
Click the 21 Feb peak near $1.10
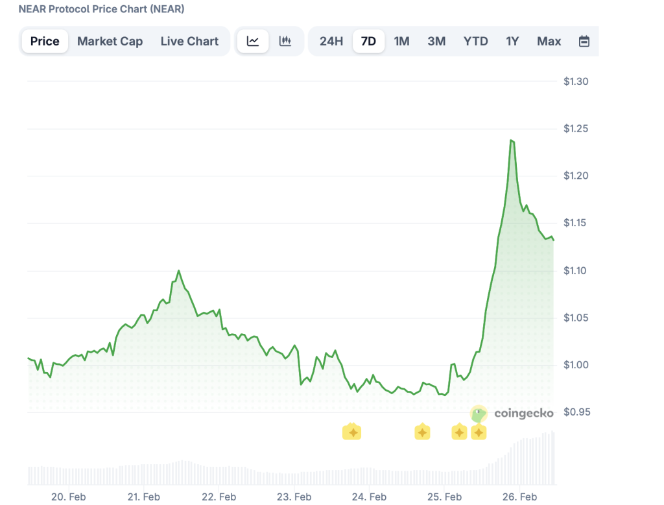tap(179, 271)
